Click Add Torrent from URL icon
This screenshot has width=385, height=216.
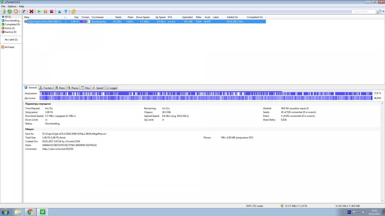(10, 12)
